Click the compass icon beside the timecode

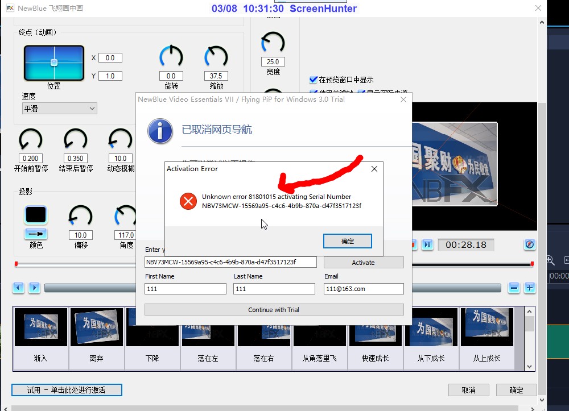coord(530,244)
